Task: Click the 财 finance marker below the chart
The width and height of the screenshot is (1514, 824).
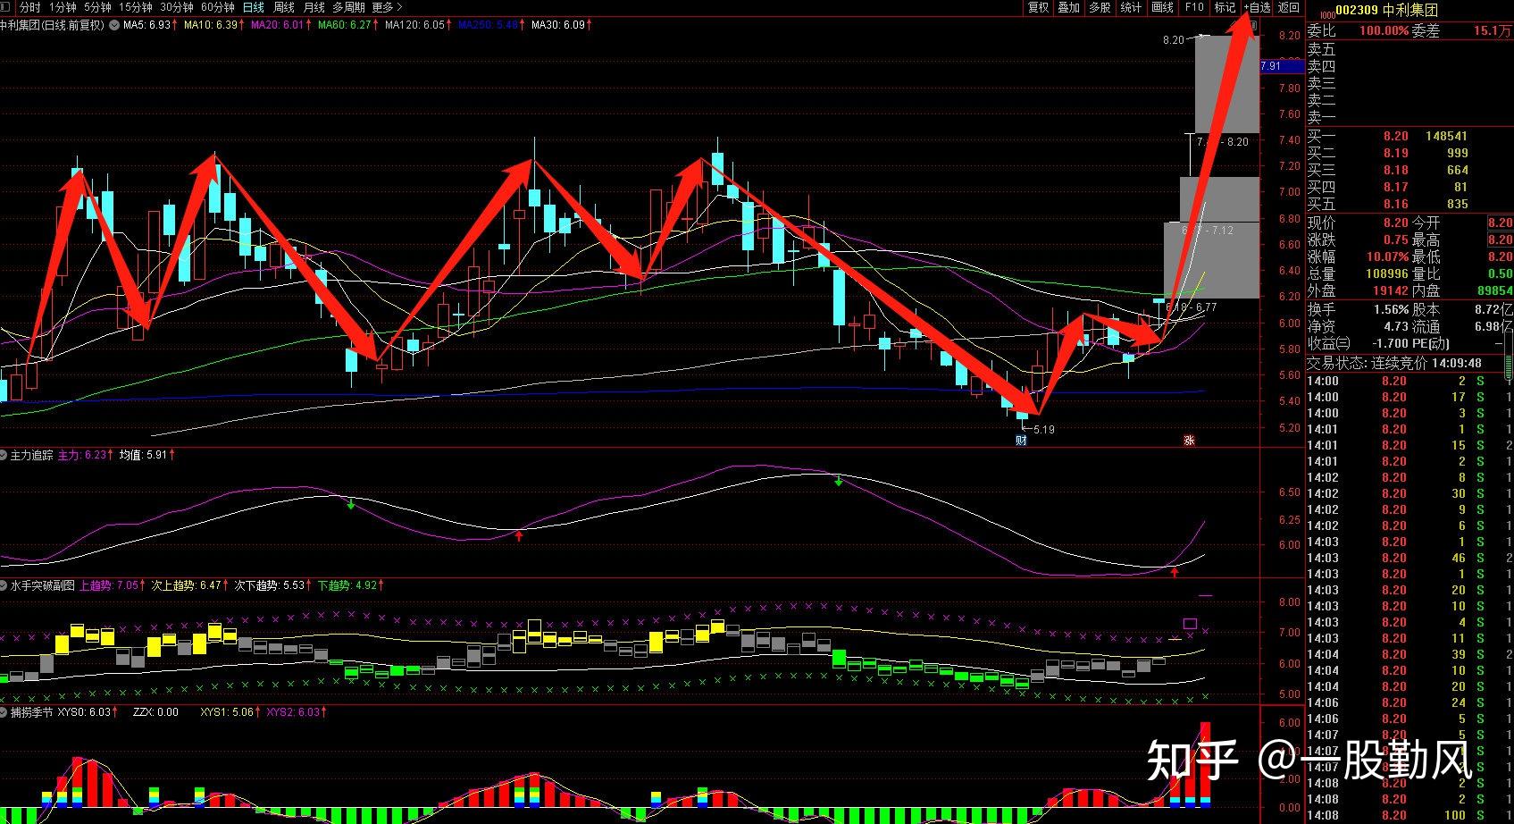Action: click(1022, 440)
